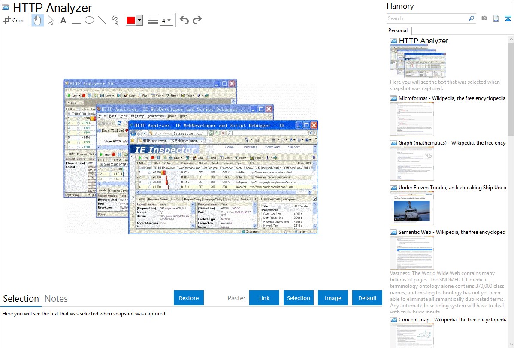Viewport: 514px width, 348px height.
Task: Choose the arrow pointer tool
Action: [x=51, y=20]
